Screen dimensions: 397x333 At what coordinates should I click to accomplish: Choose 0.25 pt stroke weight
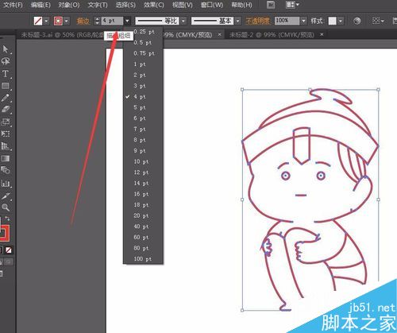143,32
